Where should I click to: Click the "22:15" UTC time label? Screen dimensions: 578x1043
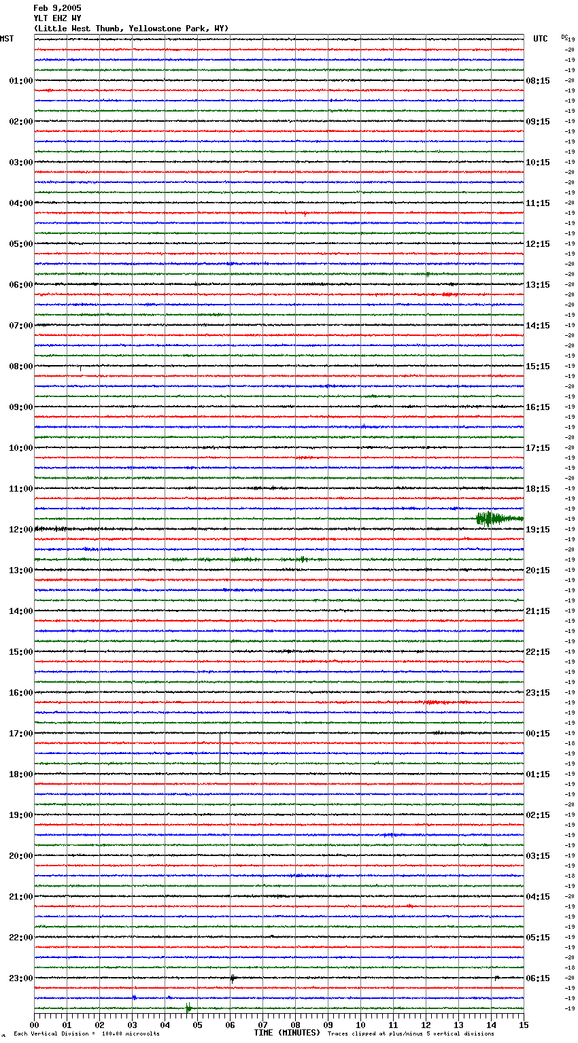tap(538, 652)
